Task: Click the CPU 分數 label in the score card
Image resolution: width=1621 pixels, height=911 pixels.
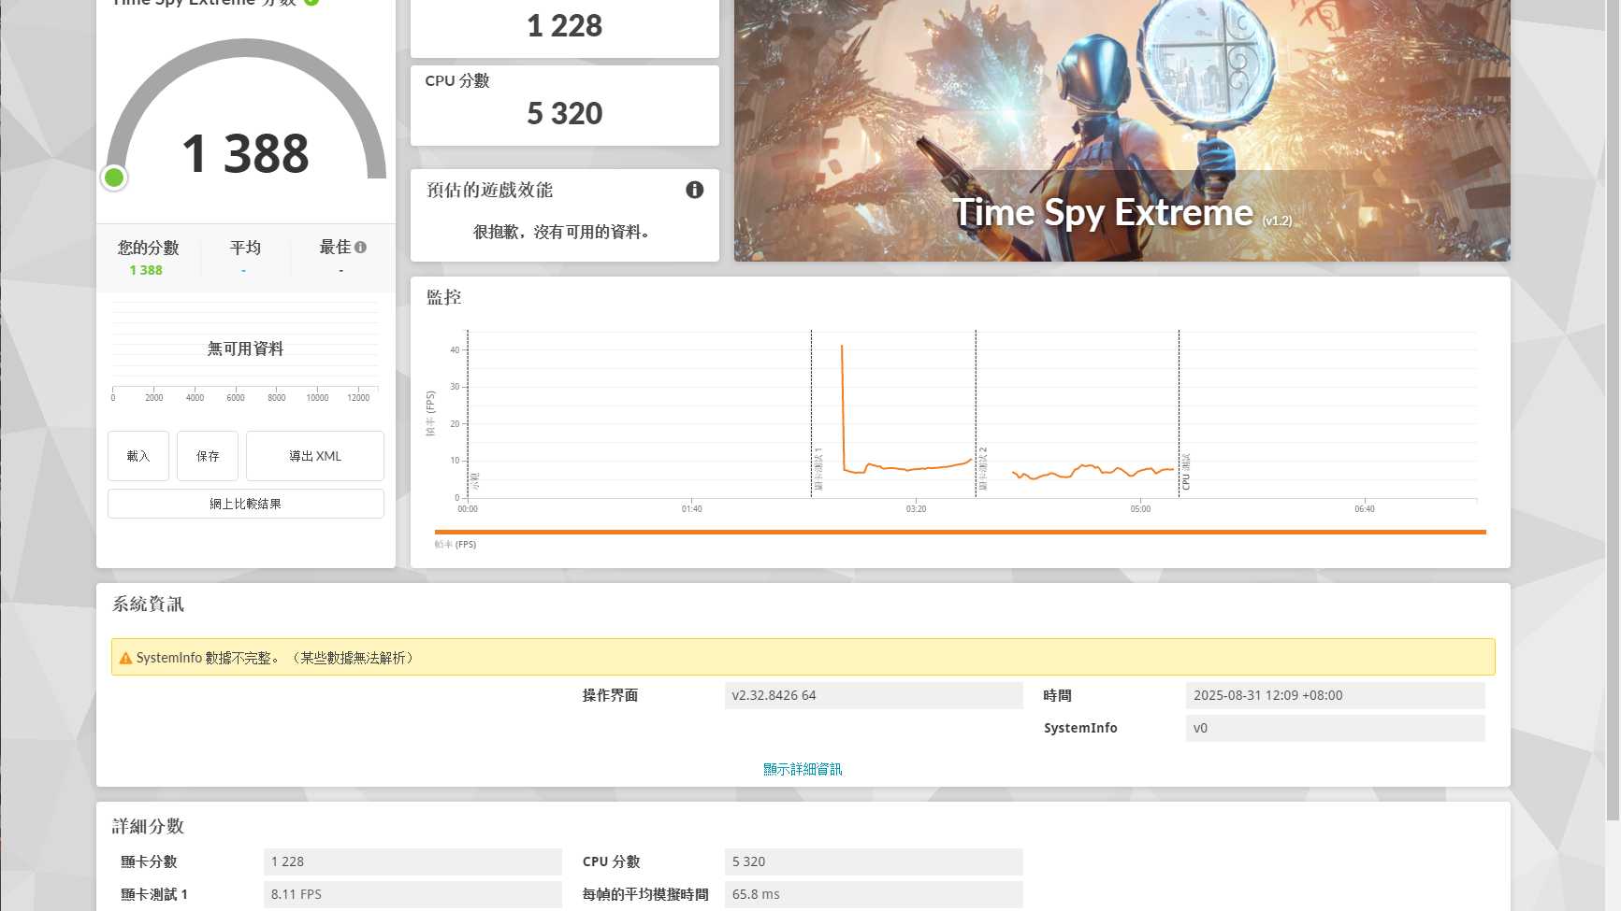Action: tap(457, 80)
